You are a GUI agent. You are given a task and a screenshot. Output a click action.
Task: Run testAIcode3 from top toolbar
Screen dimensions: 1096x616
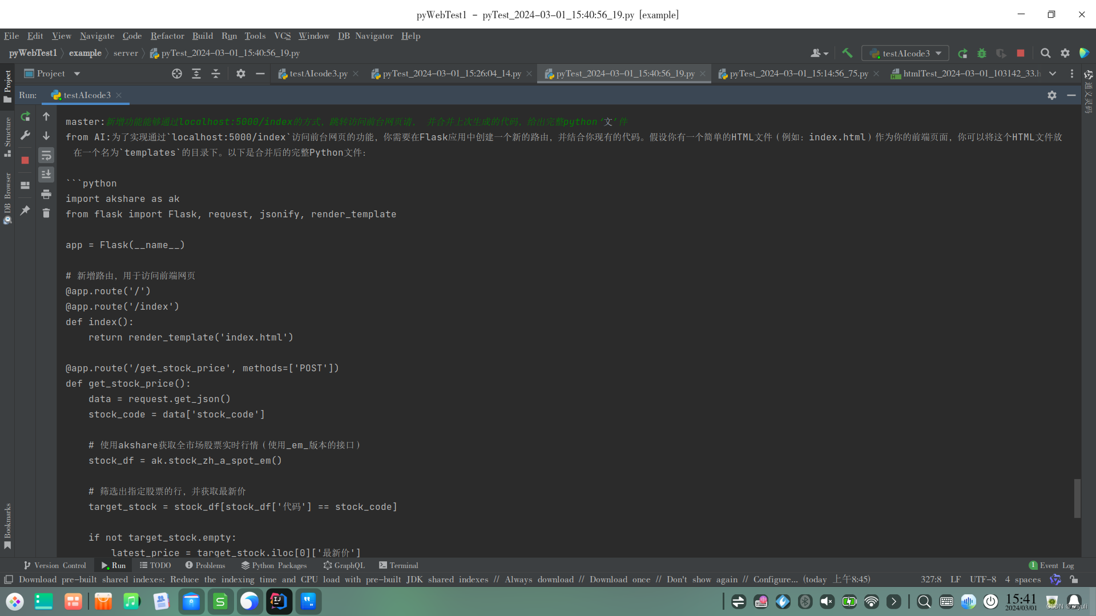click(x=962, y=53)
